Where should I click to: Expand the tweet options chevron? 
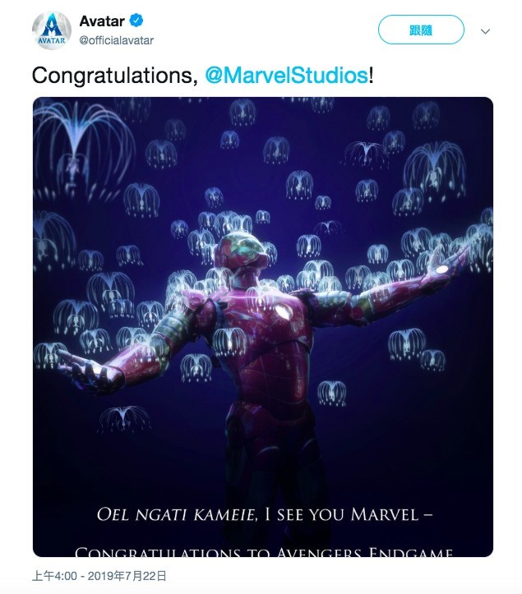485,31
